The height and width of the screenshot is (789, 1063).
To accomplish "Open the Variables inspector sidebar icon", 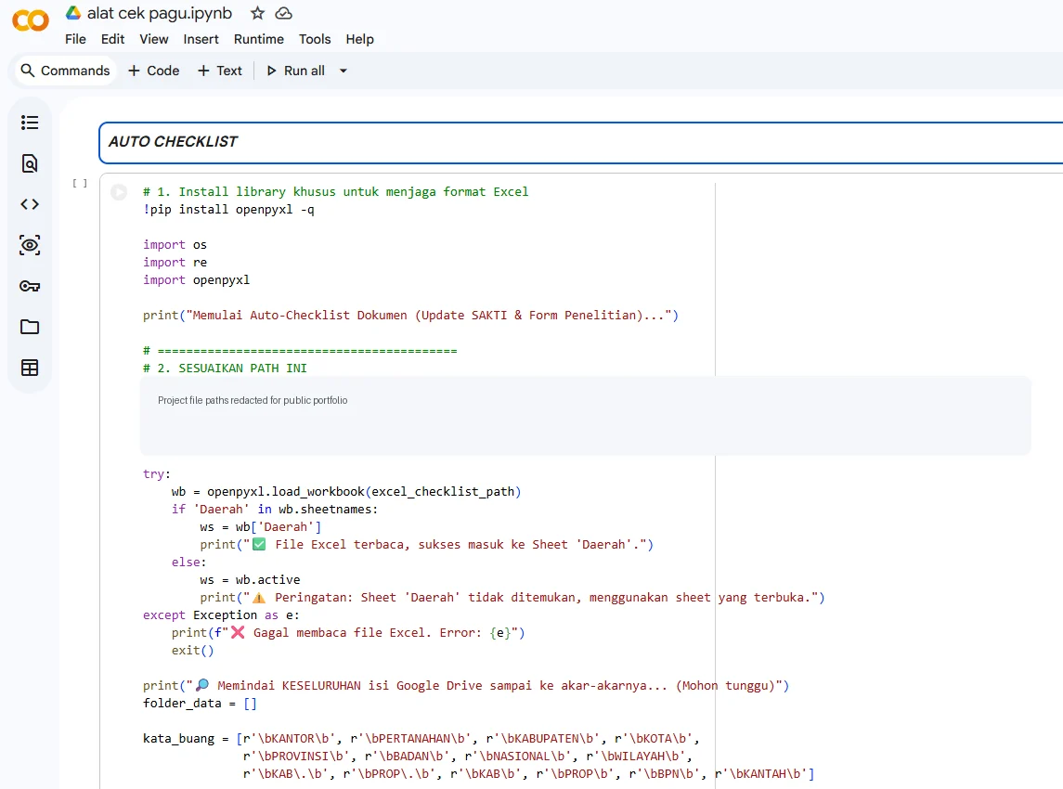I will [30, 245].
